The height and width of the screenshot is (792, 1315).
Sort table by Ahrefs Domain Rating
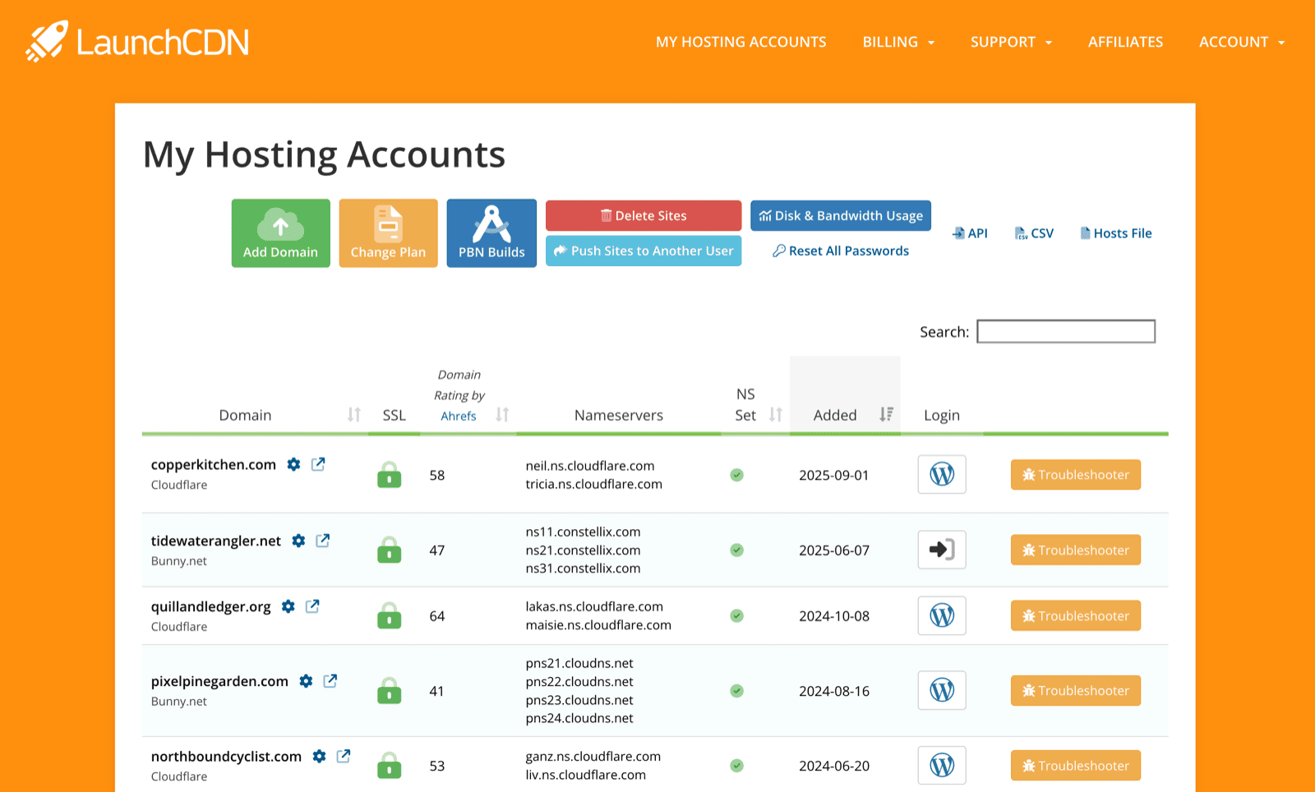click(502, 415)
